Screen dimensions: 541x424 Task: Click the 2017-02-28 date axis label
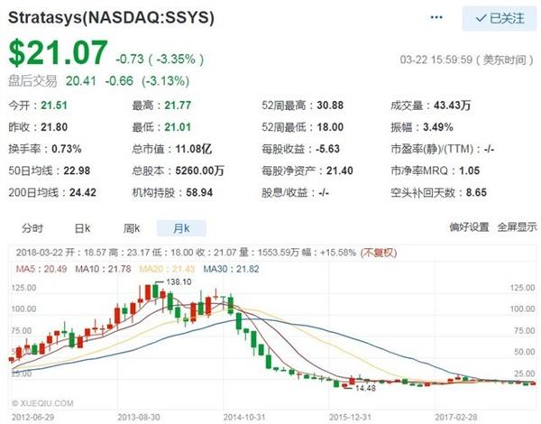point(456,417)
